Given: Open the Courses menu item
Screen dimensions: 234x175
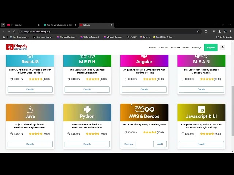Looking at the screenshot, I should (x=152, y=48).
